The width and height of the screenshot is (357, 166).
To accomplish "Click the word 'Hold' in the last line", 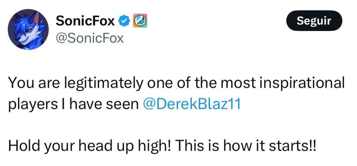I will coord(23,145).
